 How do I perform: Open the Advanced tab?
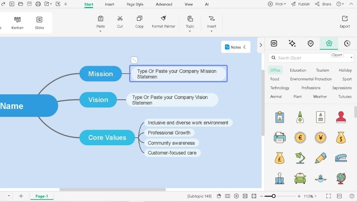164,4
